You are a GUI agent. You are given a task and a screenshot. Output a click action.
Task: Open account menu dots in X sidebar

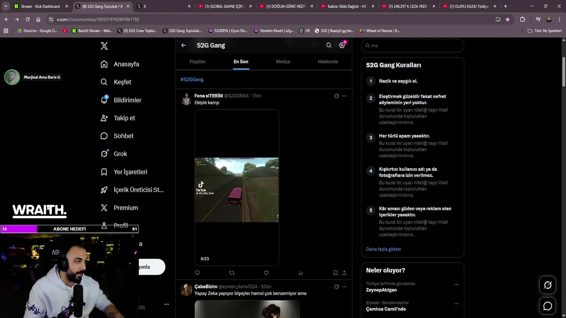167,304
